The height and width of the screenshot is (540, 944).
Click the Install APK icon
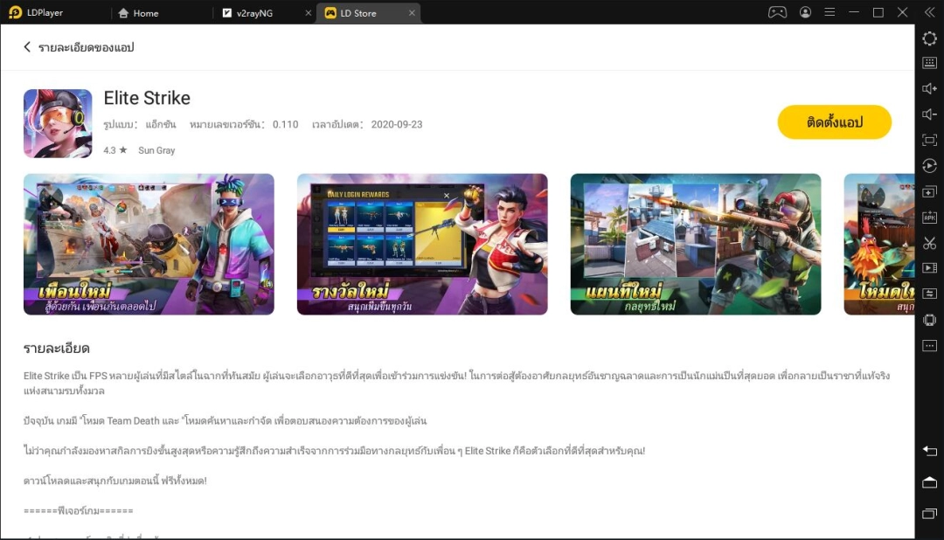point(930,218)
